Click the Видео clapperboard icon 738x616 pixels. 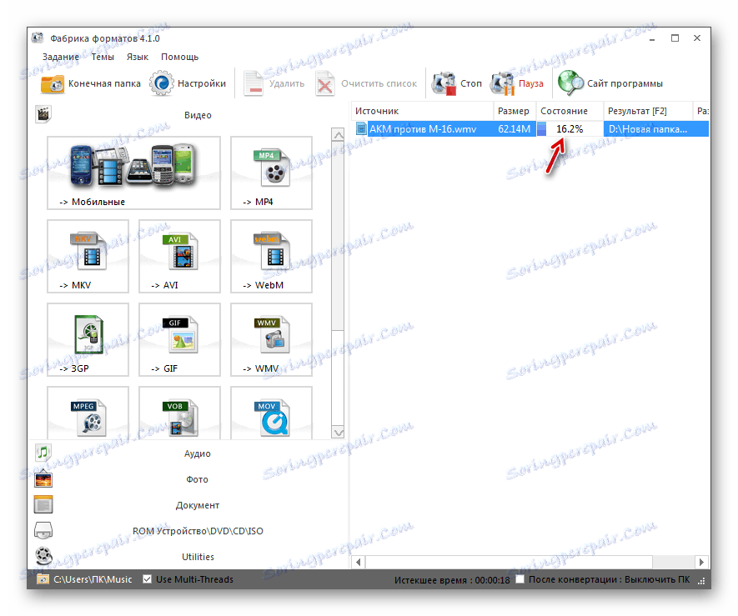(x=43, y=114)
